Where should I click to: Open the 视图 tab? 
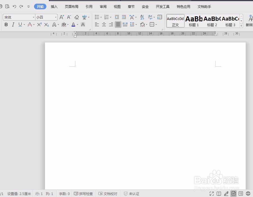tap(117, 7)
